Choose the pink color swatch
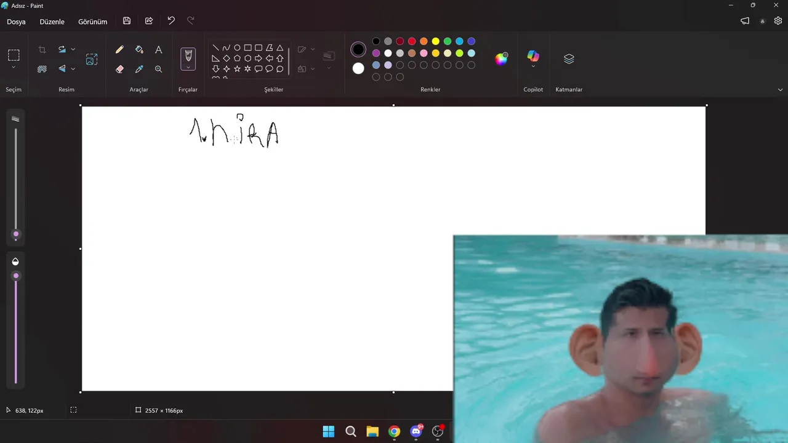Viewport: 788px width, 443px height. click(x=424, y=53)
